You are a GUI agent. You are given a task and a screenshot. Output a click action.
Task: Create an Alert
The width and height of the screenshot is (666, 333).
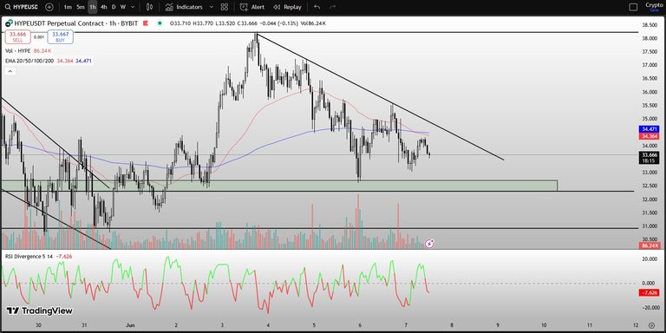tap(252, 7)
